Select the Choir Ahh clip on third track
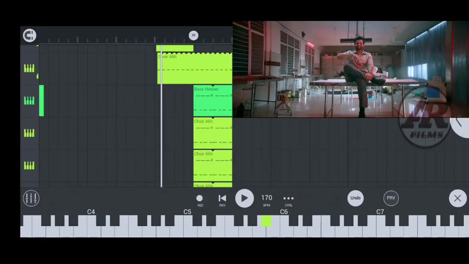The width and height of the screenshot is (469, 264). coord(213,133)
